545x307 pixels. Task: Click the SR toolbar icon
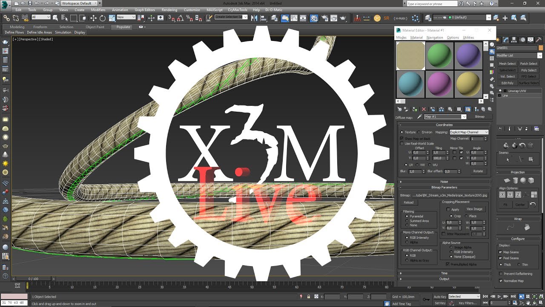[x=387, y=18]
